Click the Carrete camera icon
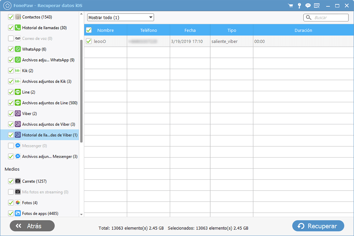The height and width of the screenshot is (236, 354). (18, 181)
